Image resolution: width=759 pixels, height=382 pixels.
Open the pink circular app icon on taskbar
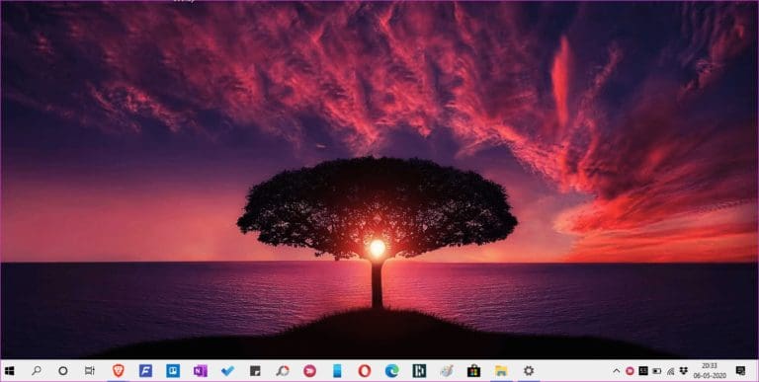click(x=309, y=371)
